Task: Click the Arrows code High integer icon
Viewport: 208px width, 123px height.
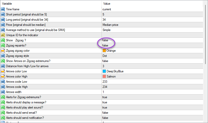Action: point(3,87)
